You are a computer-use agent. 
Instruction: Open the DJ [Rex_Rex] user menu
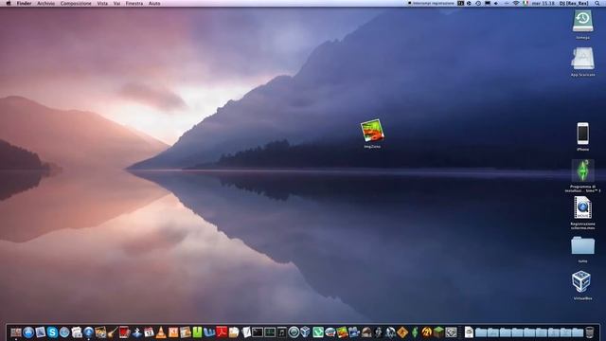tap(574, 3)
